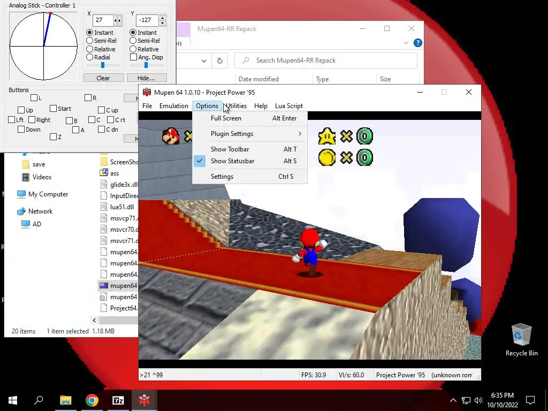The image size is (548, 411).
Task: Open the Emulation menu
Action: pyautogui.click(x=174, y=106)
